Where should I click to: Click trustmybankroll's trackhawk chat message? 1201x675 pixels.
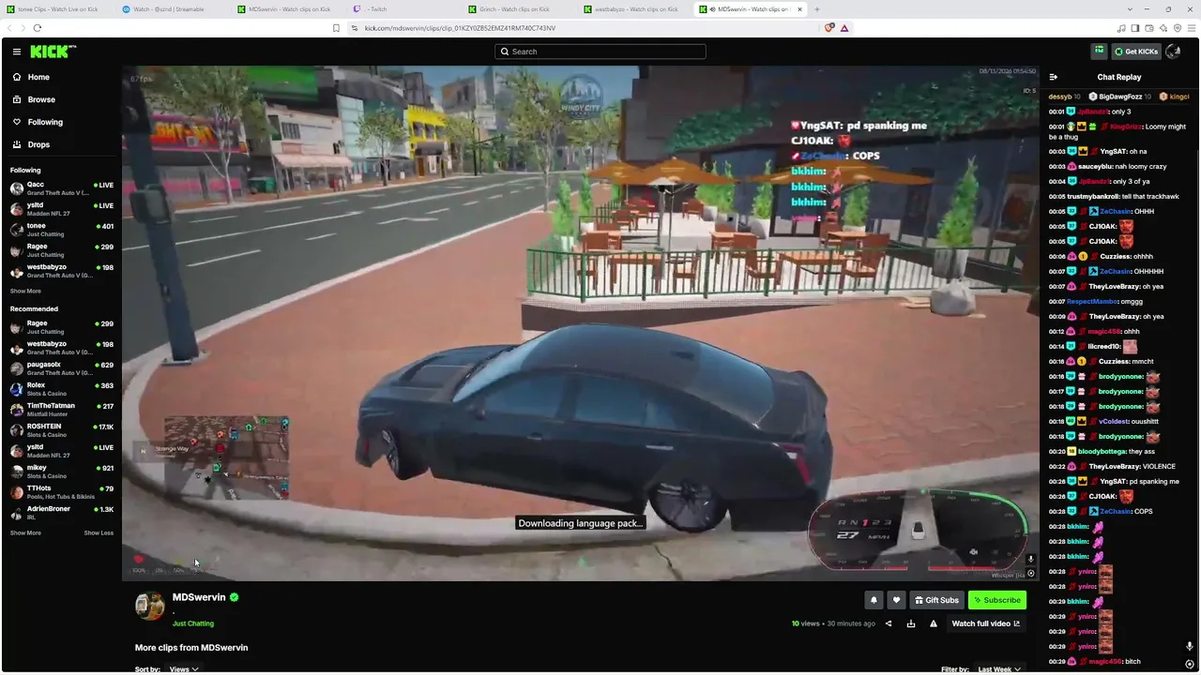tap(1116, 196)
